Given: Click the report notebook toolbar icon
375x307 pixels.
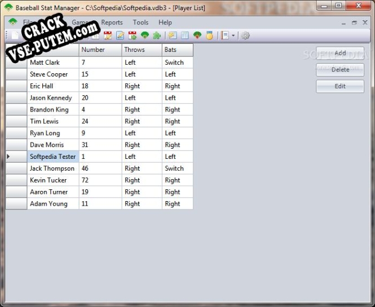Looking at the screenshot, I should 225,35.
